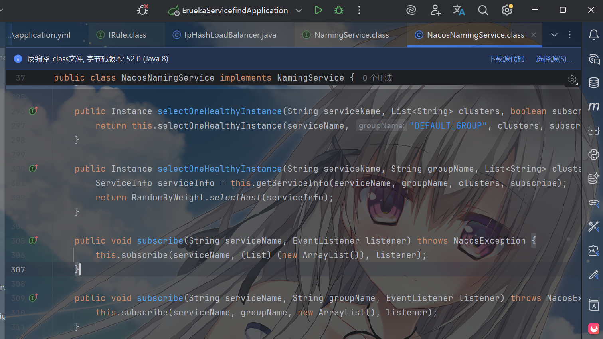Click line number 307 in gutter
Image resolution: width=603 pixels, height=339 pixels.
click(18, 270)
